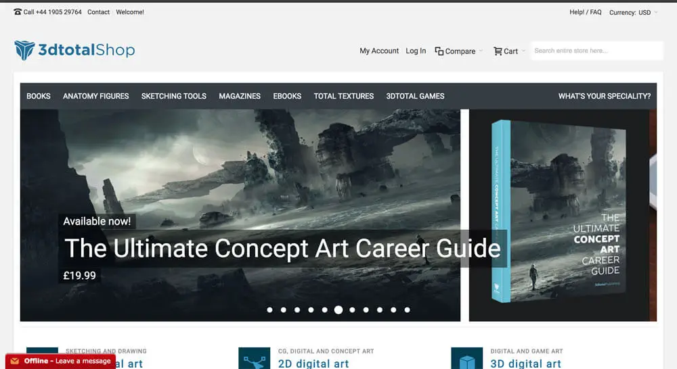The image size is (677, 369).
Task: Open the Ebooks menu
Action: pos(287,96)
